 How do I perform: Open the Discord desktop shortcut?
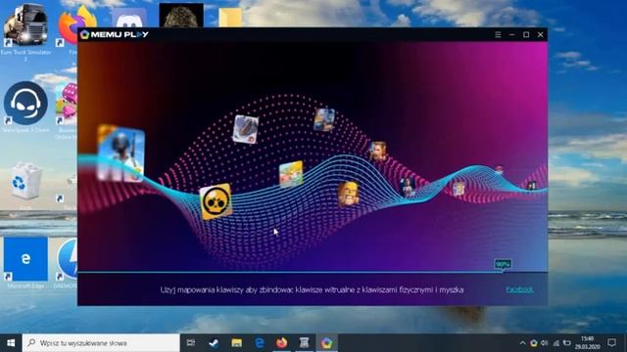coord(128,18)
